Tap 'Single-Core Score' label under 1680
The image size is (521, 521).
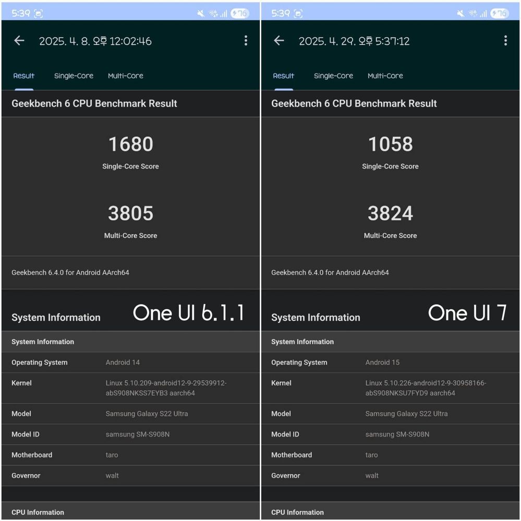(x=130, y=166)
